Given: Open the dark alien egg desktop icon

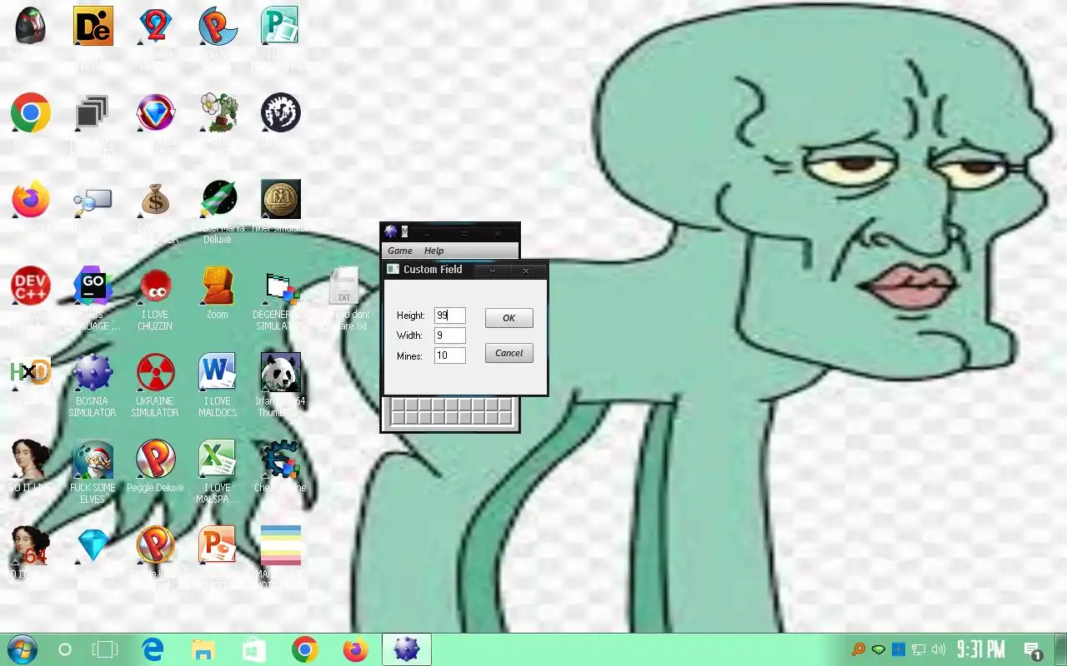Looking at the screenshot, I should [x=31, y=27].
